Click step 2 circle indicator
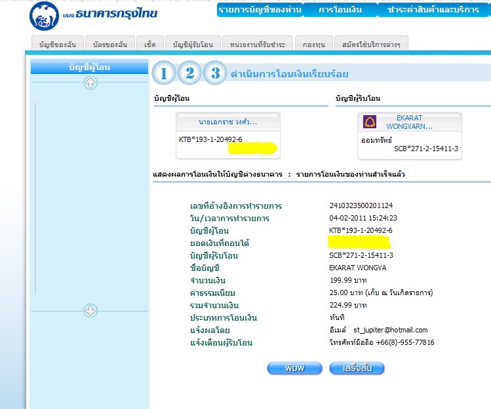 [189, 73]
